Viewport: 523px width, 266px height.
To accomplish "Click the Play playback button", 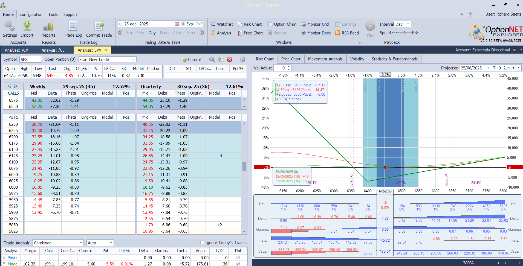I will 370,26.
